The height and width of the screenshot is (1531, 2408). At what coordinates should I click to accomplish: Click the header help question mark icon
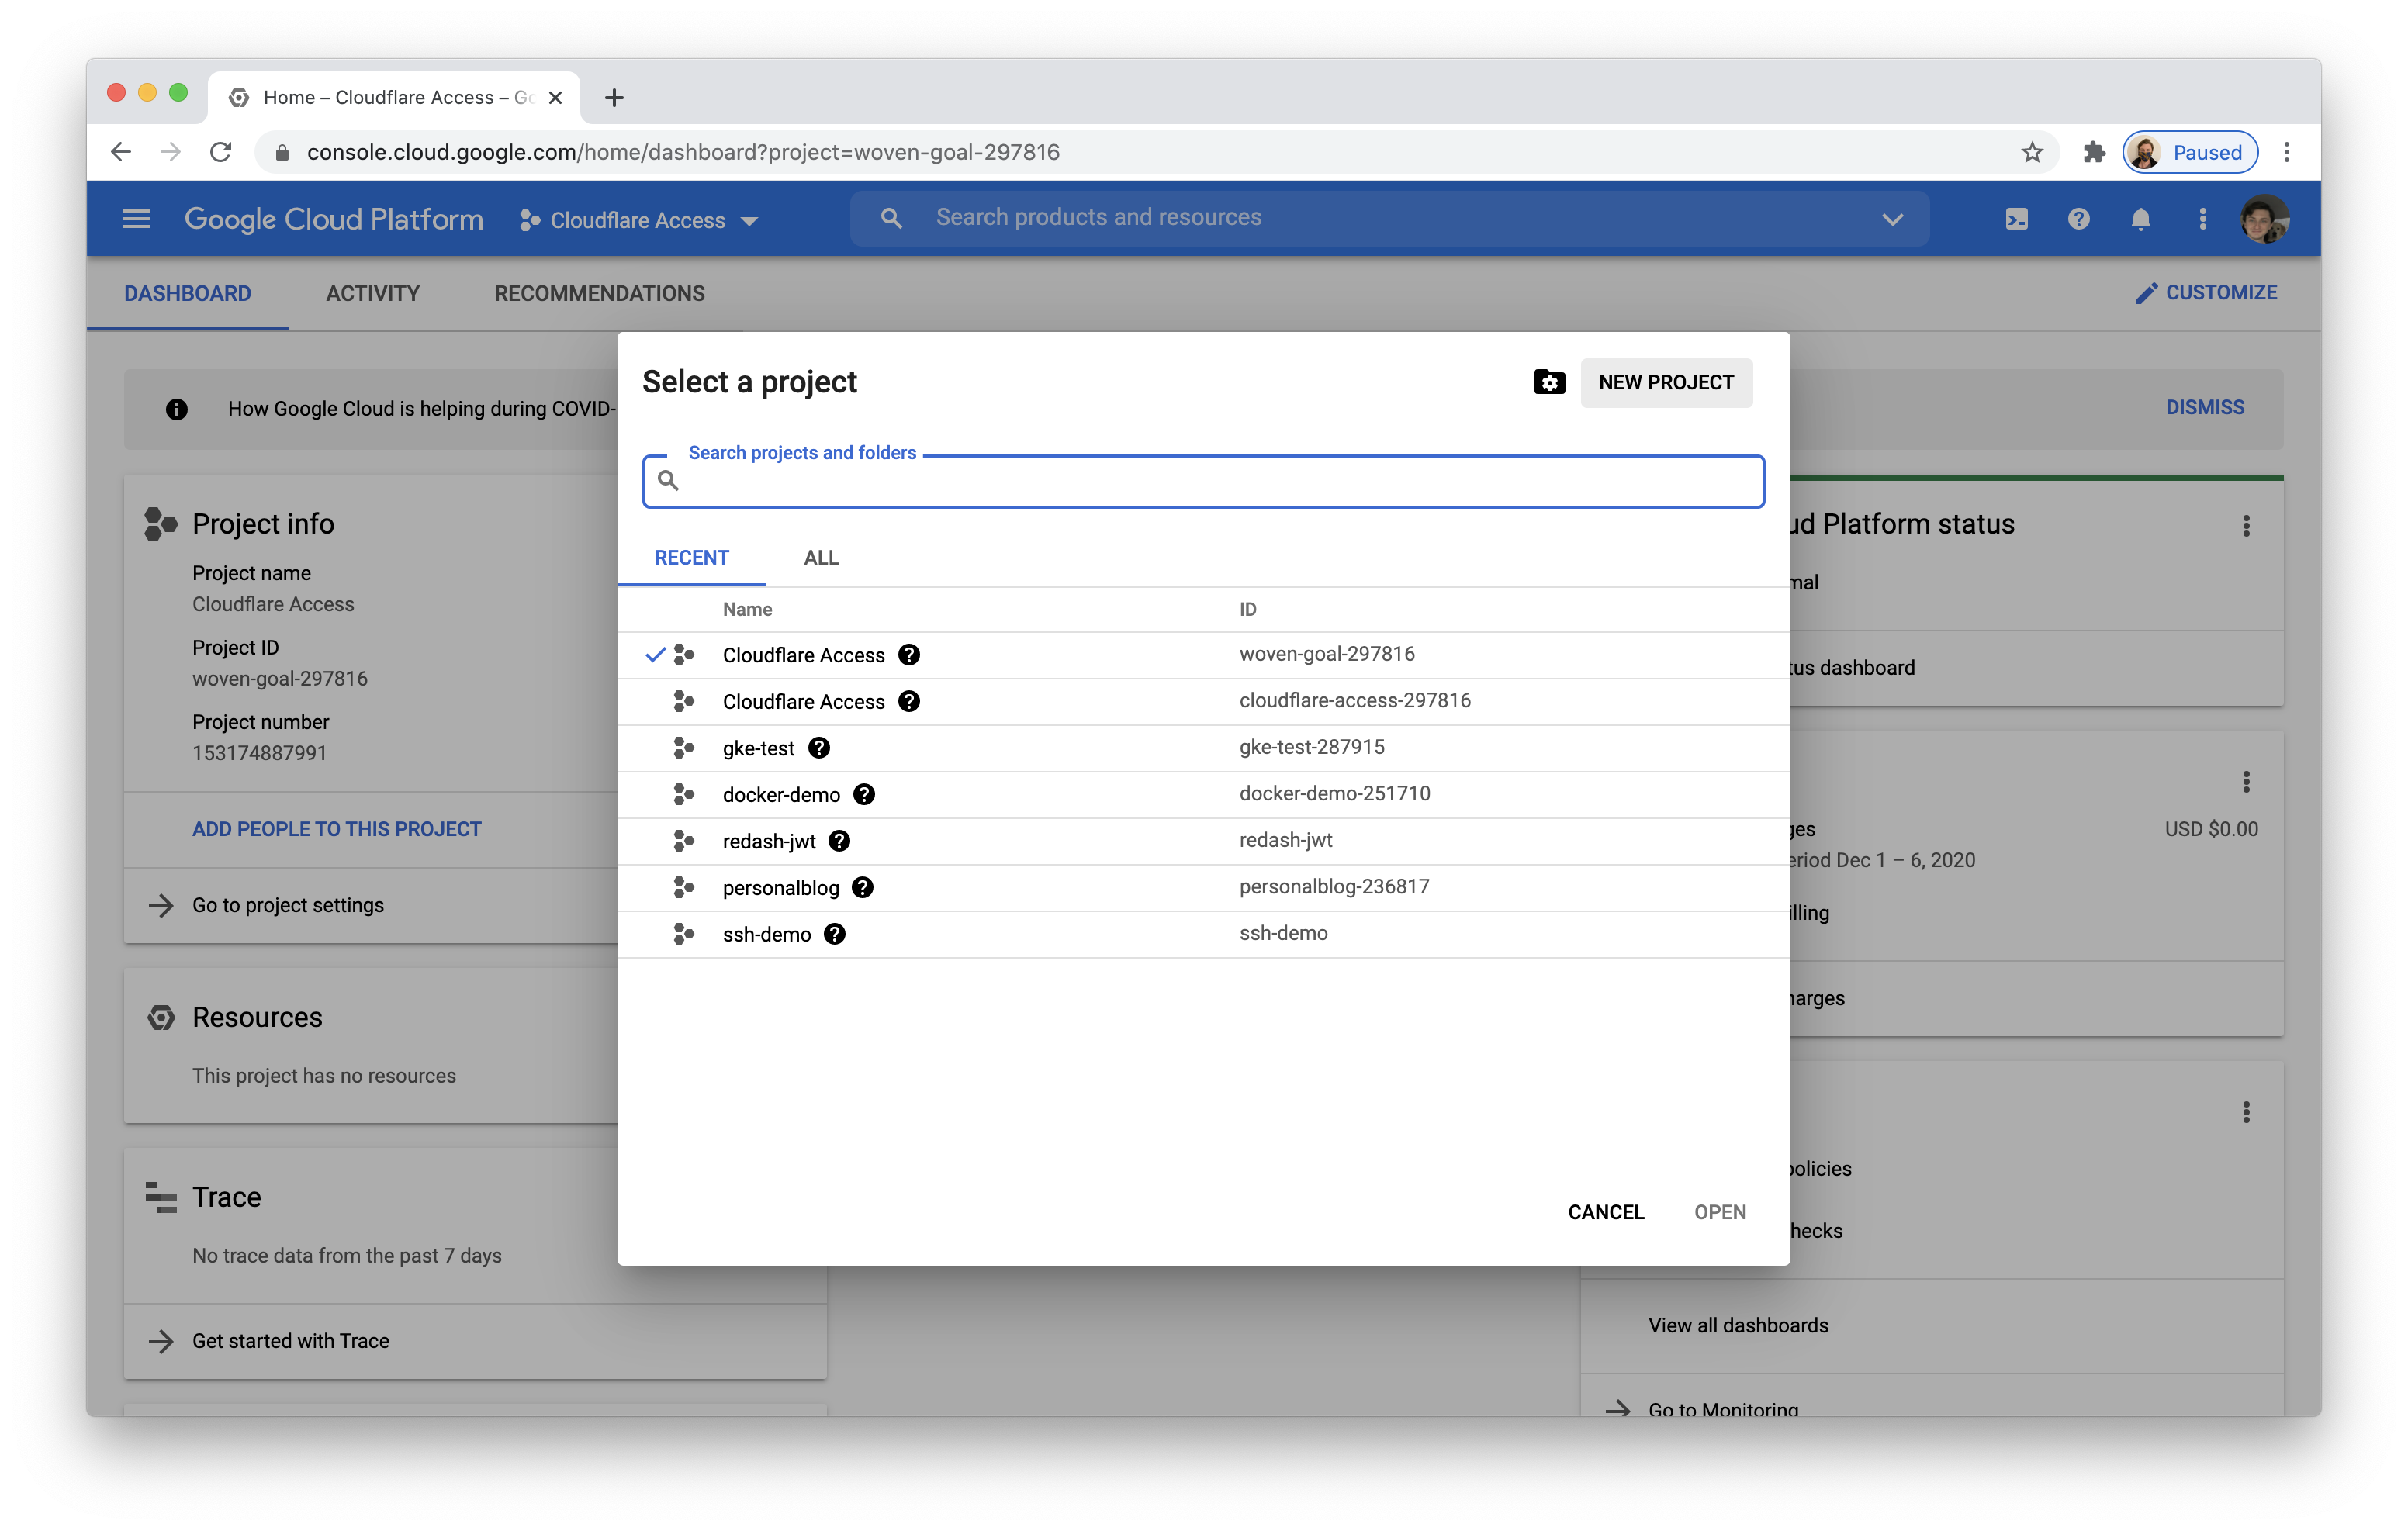pos(2078,219)
